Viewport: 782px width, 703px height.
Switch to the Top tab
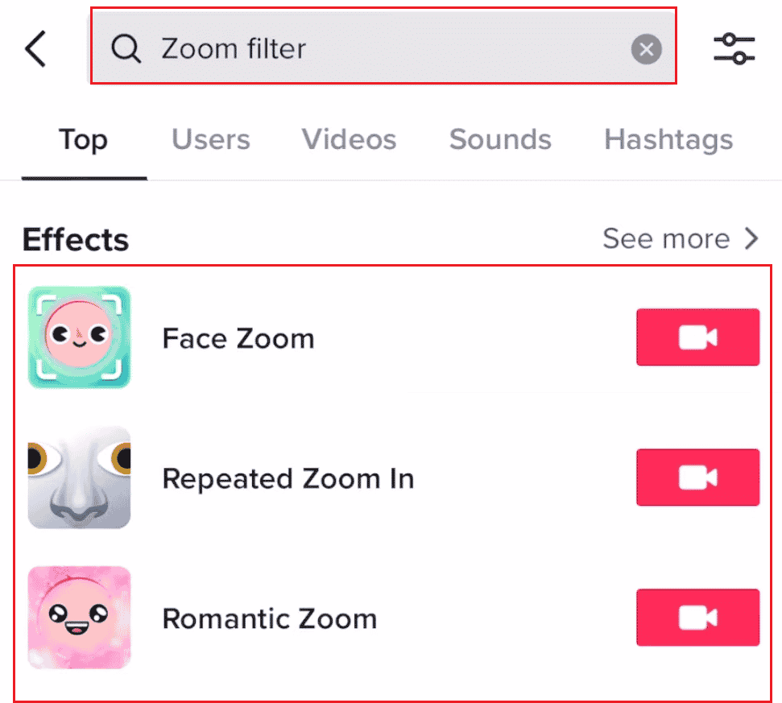[x=83, y=140]
